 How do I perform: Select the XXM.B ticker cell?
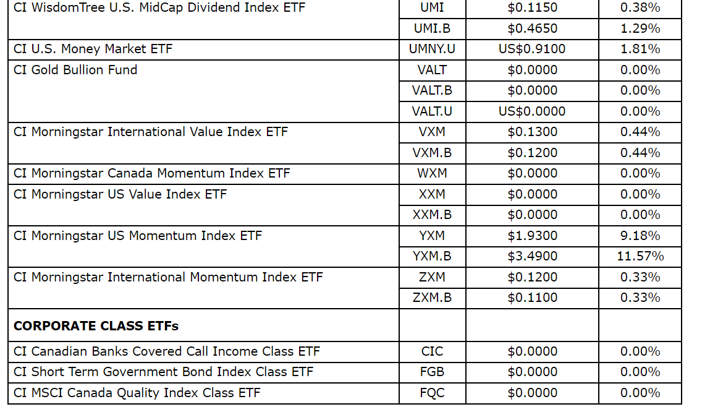click(432, 215)
